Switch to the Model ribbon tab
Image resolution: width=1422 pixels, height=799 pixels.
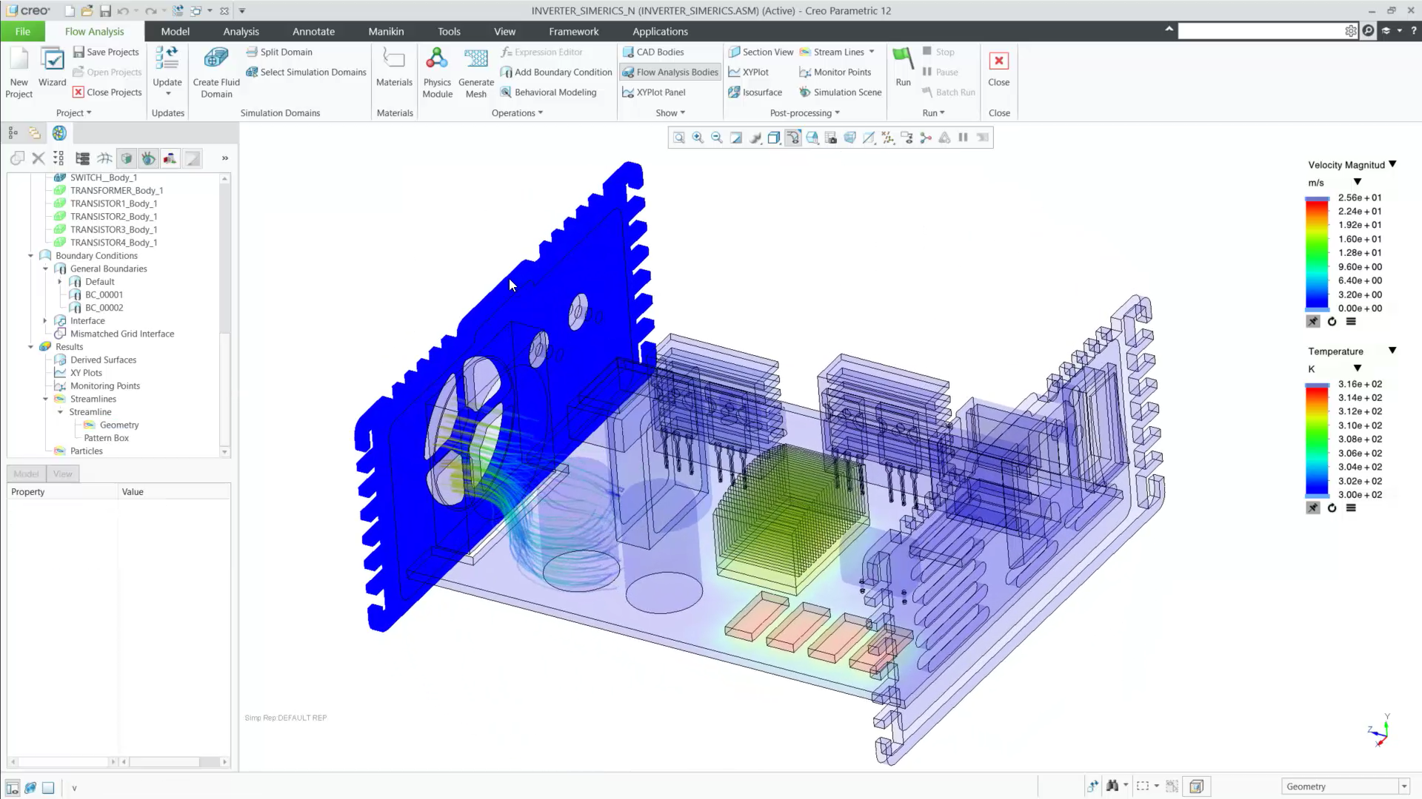[x=175, y=31]
